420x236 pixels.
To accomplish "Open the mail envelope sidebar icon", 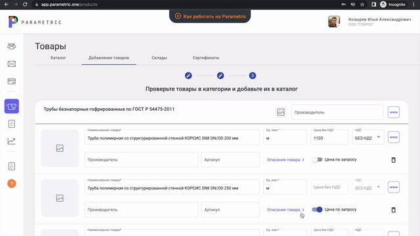I will coord(12,64).
